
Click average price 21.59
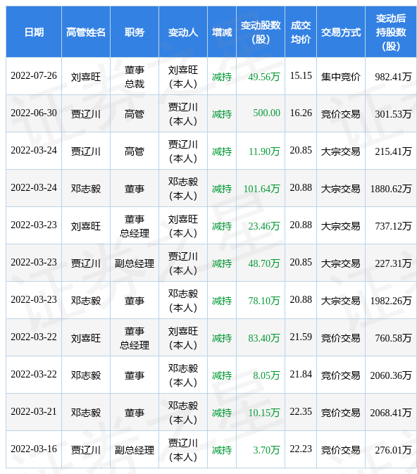(301, 337)
